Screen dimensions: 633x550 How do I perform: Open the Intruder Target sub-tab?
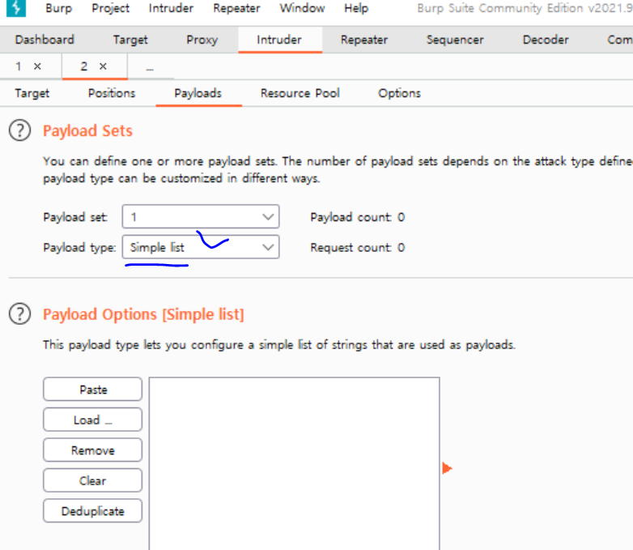click(x=32, y=93)
